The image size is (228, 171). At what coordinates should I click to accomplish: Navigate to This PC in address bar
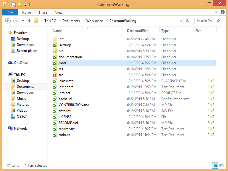pos(50,21)
